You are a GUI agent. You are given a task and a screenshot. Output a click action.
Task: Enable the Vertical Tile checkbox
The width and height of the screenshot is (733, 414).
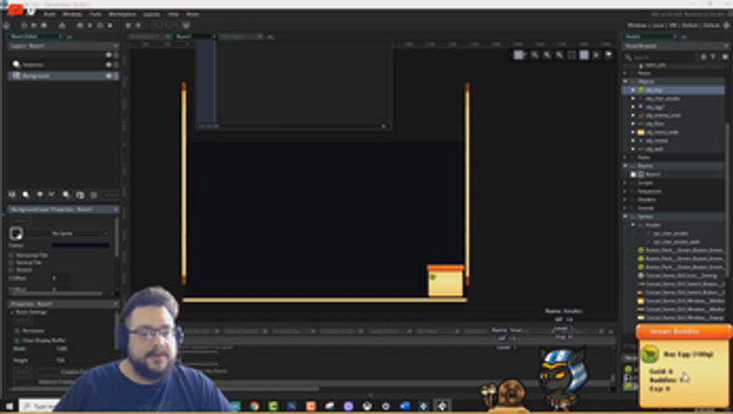12,263
